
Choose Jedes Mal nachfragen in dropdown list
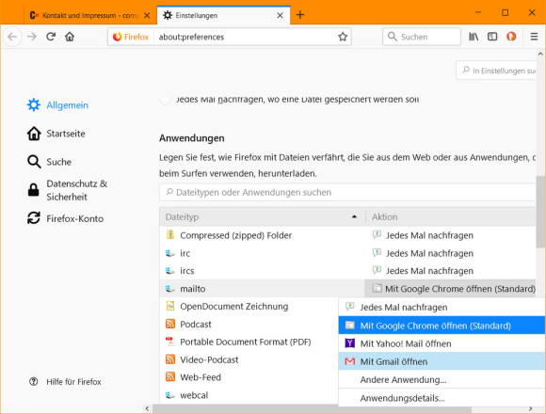pos(442,307)
